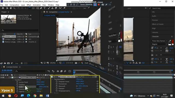Click the red fill color swatch
Image resolution: width=175 pixels, height=98 pixels.
[x=173, y=41]
